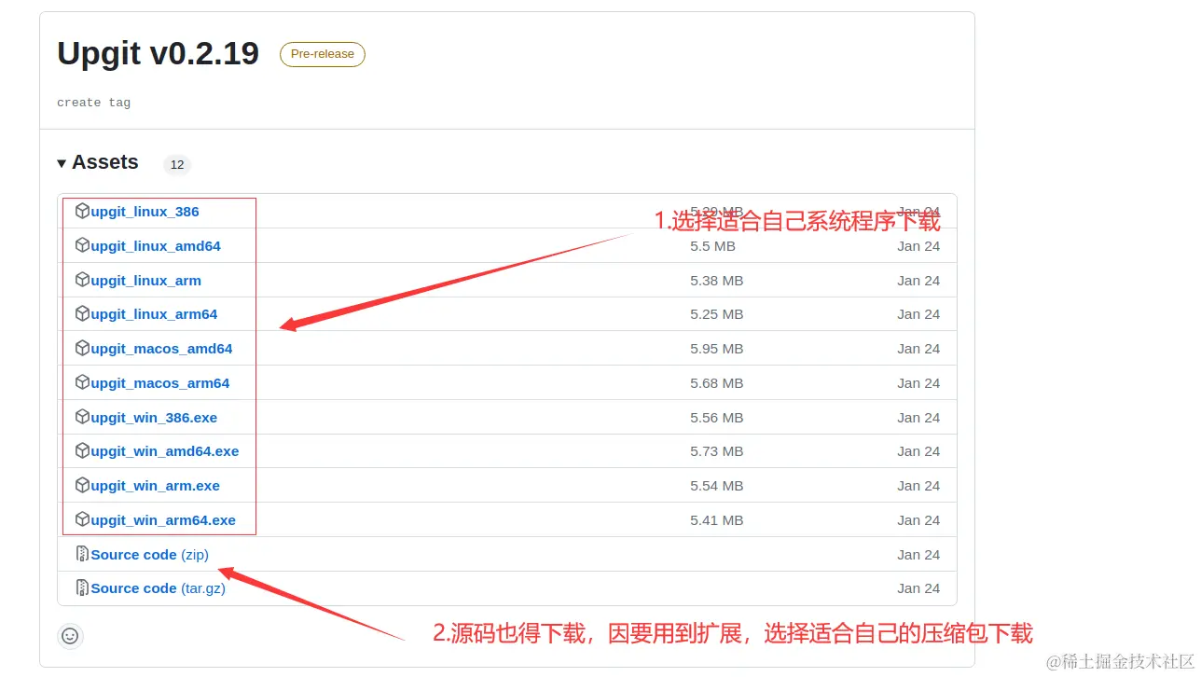Click the file icon beside Source code (tar.gz)

[x=82, y=587]
